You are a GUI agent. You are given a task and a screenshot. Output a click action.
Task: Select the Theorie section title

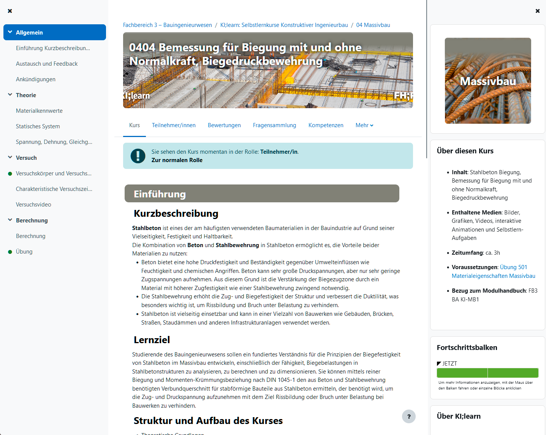(26, 95)
